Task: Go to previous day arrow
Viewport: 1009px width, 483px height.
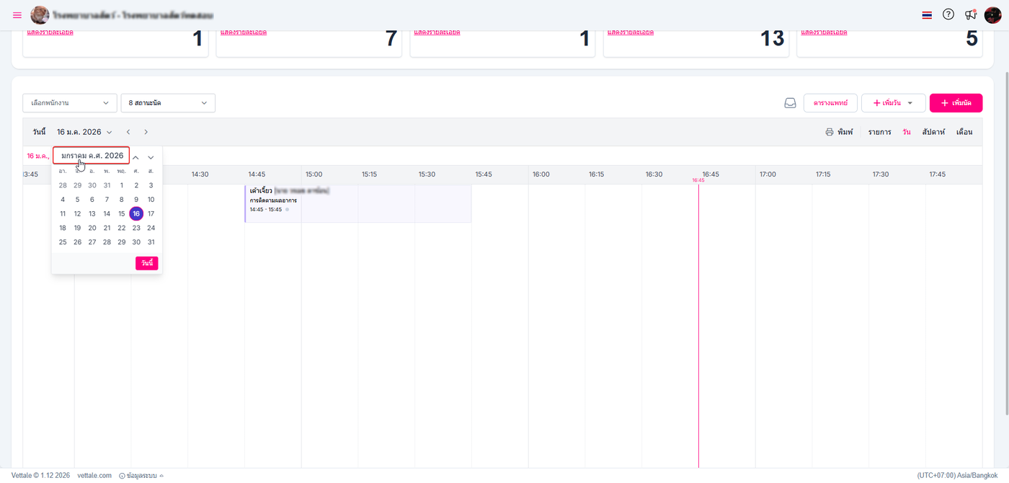Action: point(128,132)
